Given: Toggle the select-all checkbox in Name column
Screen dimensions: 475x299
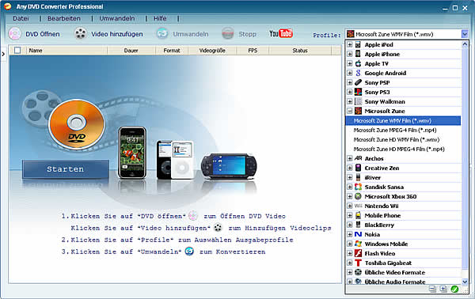Looking at the screenshot, I should (x=17, y=51).
